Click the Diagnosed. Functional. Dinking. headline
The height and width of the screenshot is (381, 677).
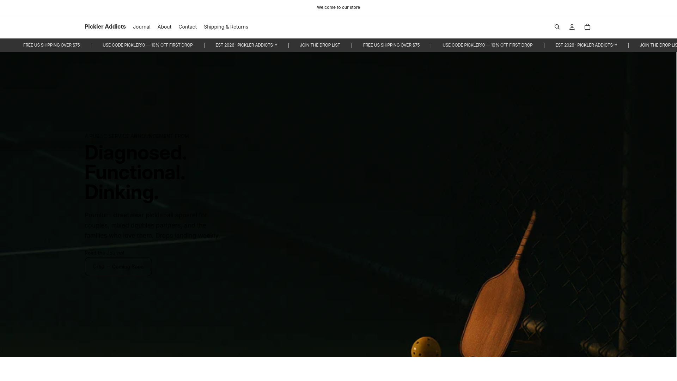point(136,173)
